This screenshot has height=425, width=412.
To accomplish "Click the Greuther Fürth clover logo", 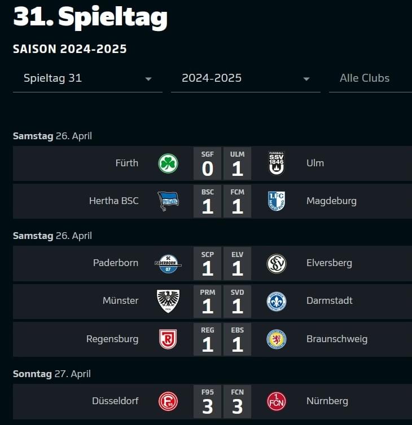I will [168, 163].
